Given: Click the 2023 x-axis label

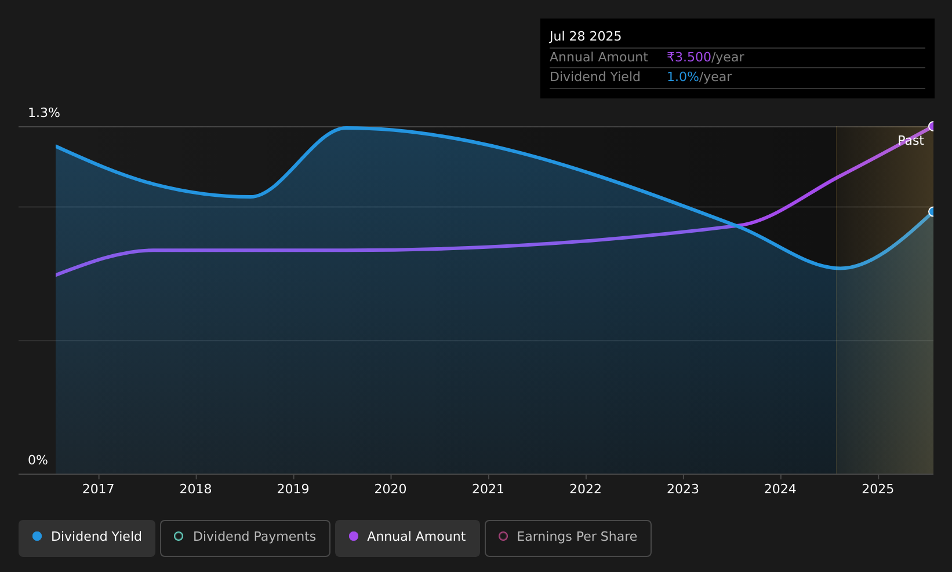Looking at the screenshot, I should pos(683,489).
